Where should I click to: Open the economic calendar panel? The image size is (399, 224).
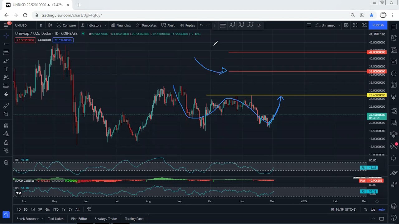[x=393, y=85]
